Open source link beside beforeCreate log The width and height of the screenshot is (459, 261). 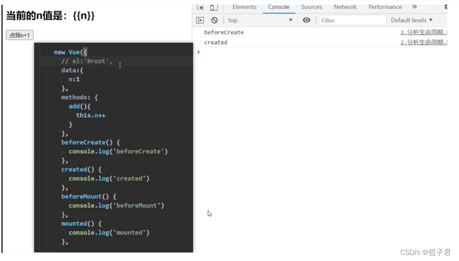[423, 33]
